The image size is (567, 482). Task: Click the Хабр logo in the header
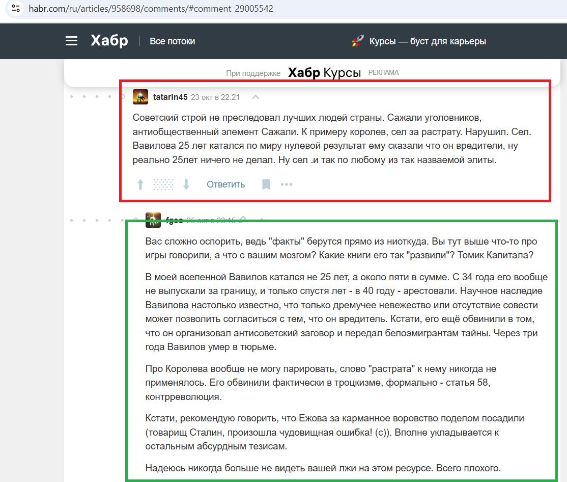pos(108,40)
